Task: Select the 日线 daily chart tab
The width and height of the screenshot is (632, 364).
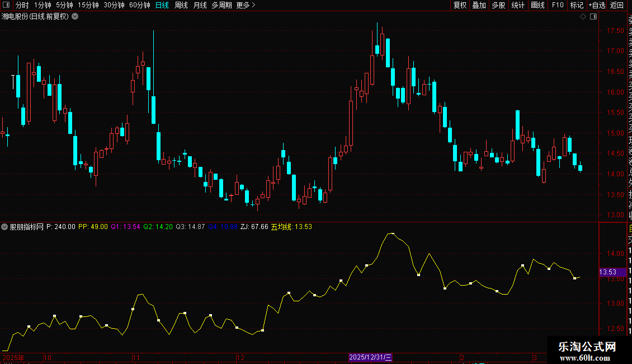Action: pos(162,5)
